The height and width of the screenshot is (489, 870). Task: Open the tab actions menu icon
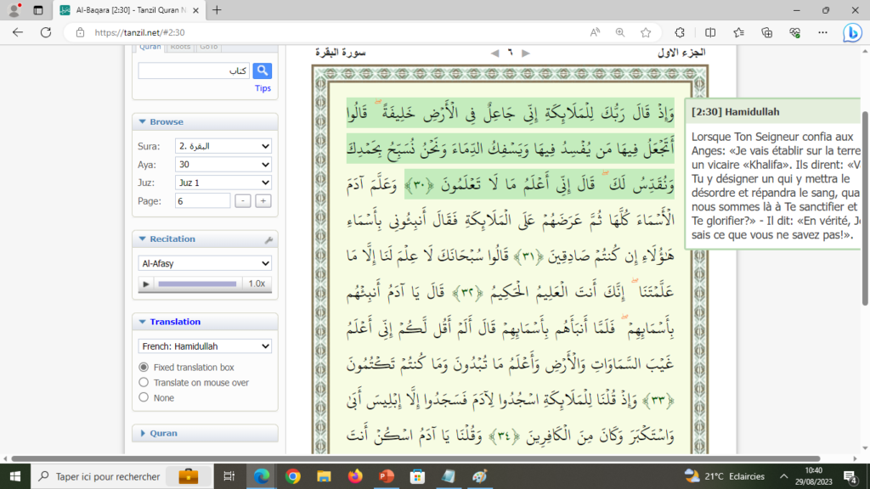[37, 10]
